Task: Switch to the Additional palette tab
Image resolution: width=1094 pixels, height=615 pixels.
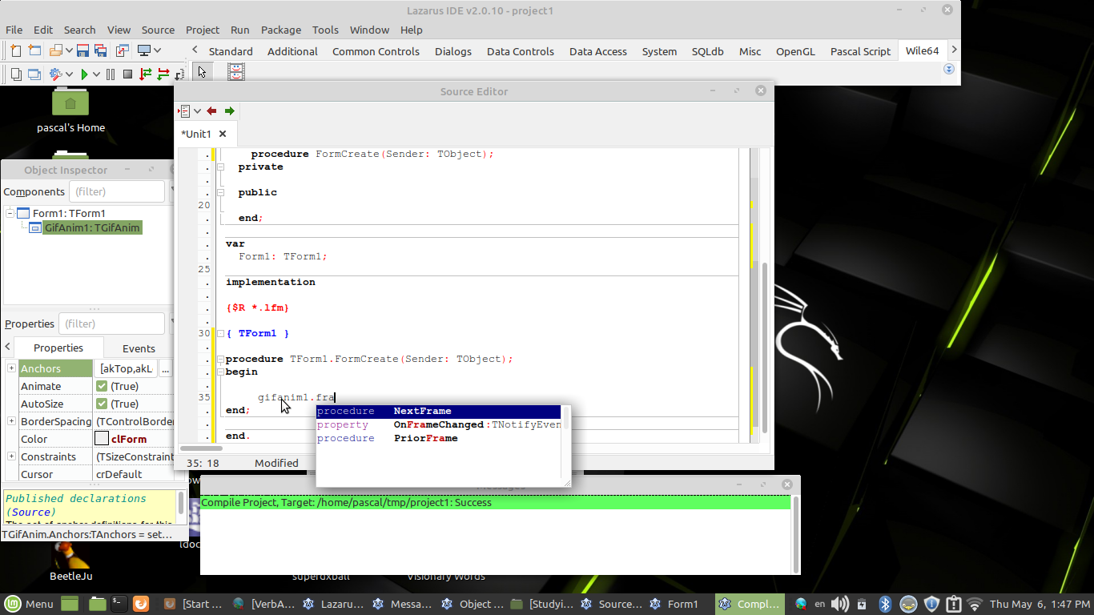Action: pyautogui.click(x=292, y=51)
